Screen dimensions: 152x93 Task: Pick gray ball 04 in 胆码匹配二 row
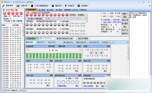tap(39, 33)
